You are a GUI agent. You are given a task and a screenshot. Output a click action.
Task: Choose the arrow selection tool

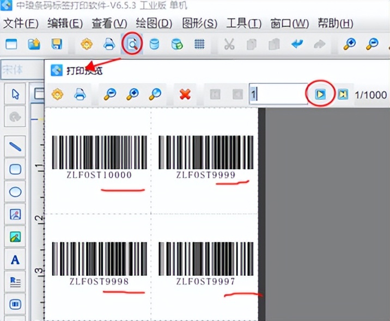click(x=15, y=94)
